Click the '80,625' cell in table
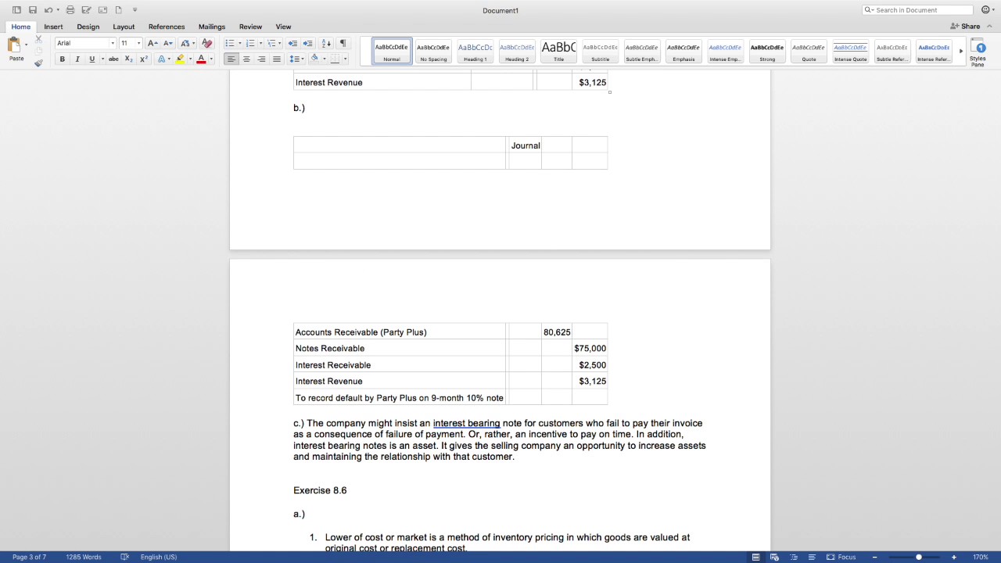1001x563 pixels. (557, 332)
